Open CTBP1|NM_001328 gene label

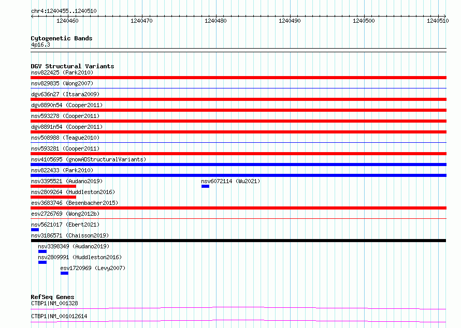(54, 303)
